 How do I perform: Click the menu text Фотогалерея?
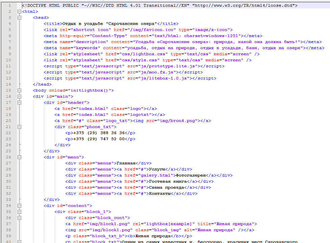pyautogui.click(x=191, y=175)
